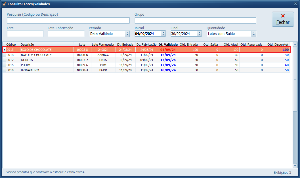This screenshot has height=178, width=300.
Task: Focus the Lote input field
Action: [x=25, y=34]
